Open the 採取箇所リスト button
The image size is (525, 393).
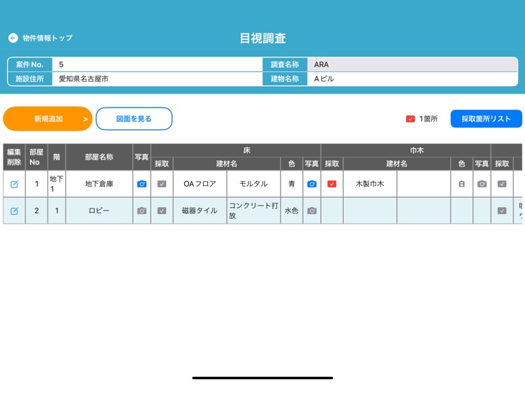pos(486,119)
